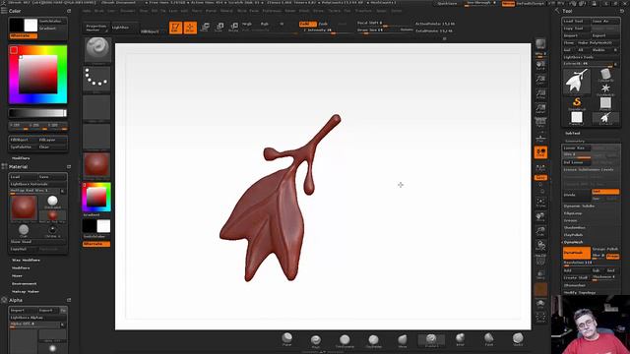The width and height of the screenshot is (630, 354).
Task: Expand the SubTool section
Action: 573,134
